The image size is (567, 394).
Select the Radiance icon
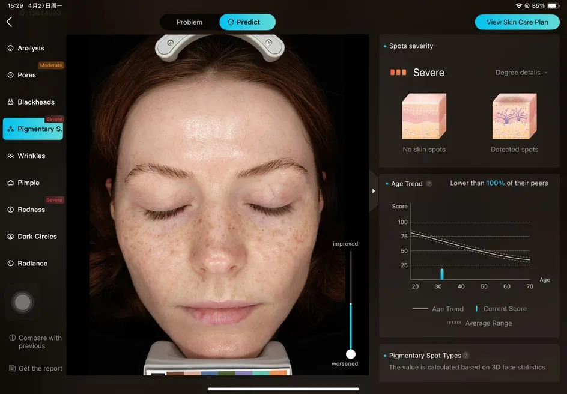(x=10, y=264)
